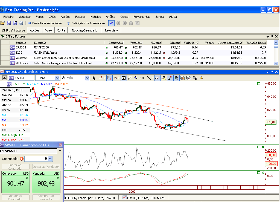Switch to FDXM9 Futuros chart tab
The width and height of the screenshot is (280, 202).
(x=144, y=198)
